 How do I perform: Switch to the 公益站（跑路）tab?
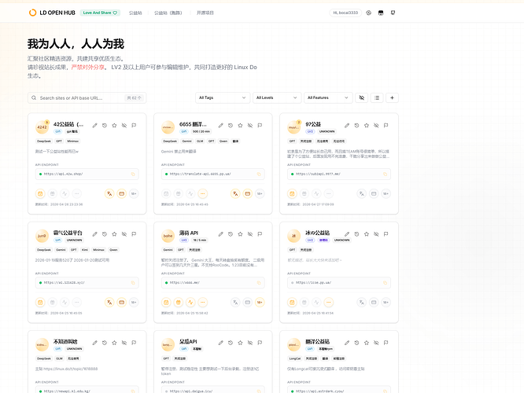pyautogui.click(x=168, y=13)
